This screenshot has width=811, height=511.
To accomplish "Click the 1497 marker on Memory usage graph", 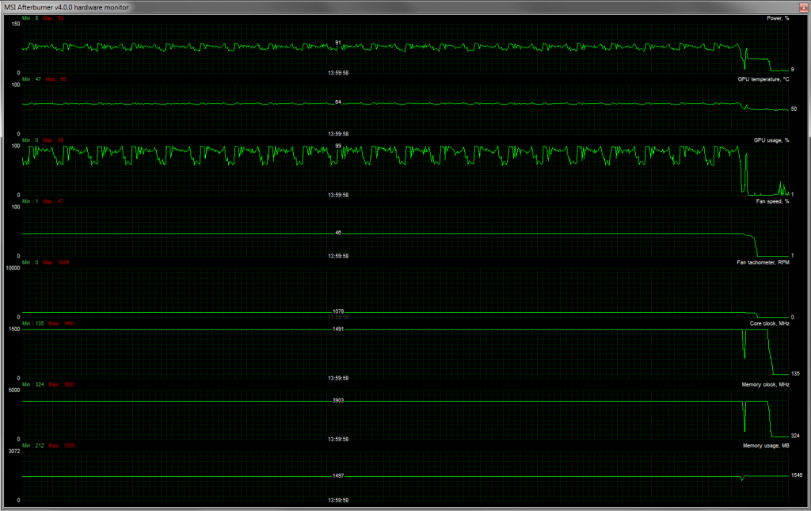I will pos(338,475).
